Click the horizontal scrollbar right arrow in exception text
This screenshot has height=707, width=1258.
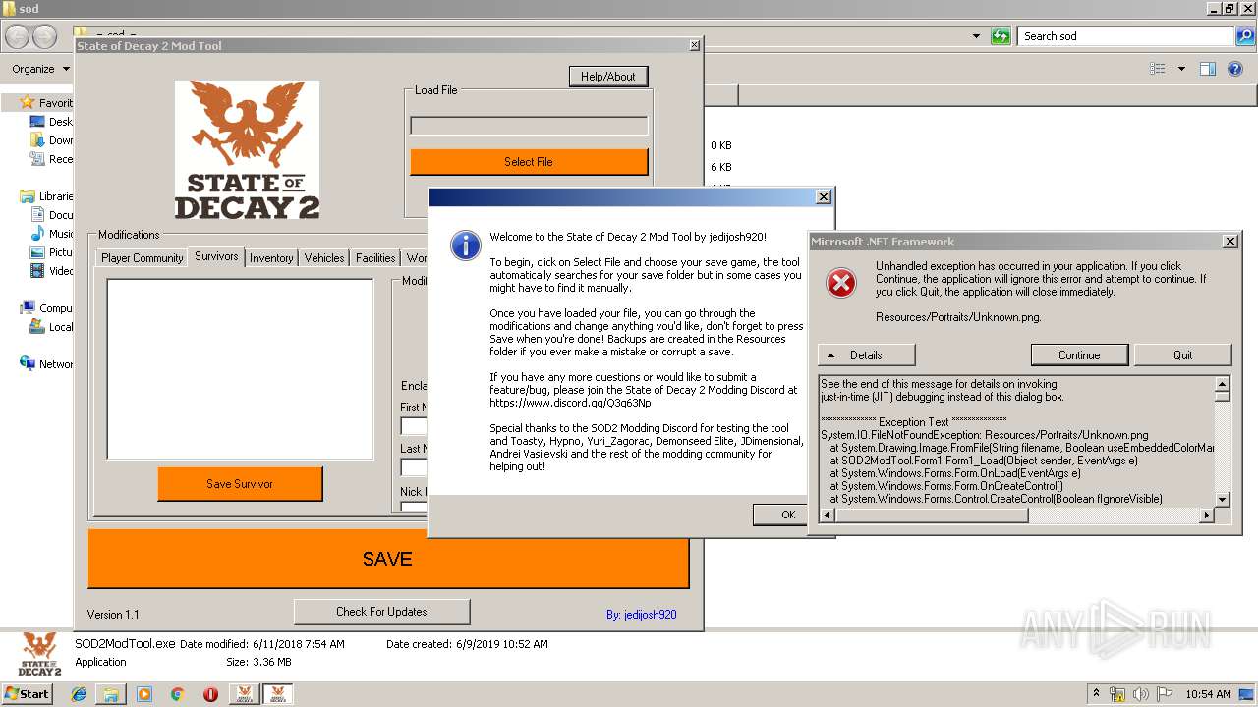1207,515
